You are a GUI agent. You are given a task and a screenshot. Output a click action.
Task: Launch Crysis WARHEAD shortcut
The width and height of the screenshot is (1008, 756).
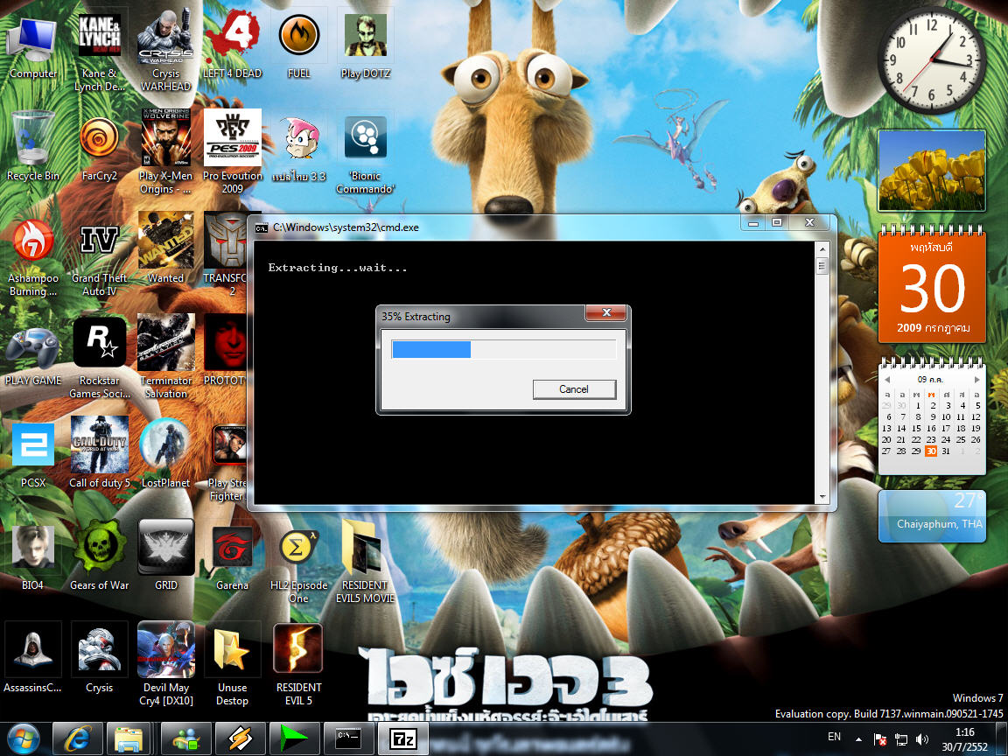[165, 52]
